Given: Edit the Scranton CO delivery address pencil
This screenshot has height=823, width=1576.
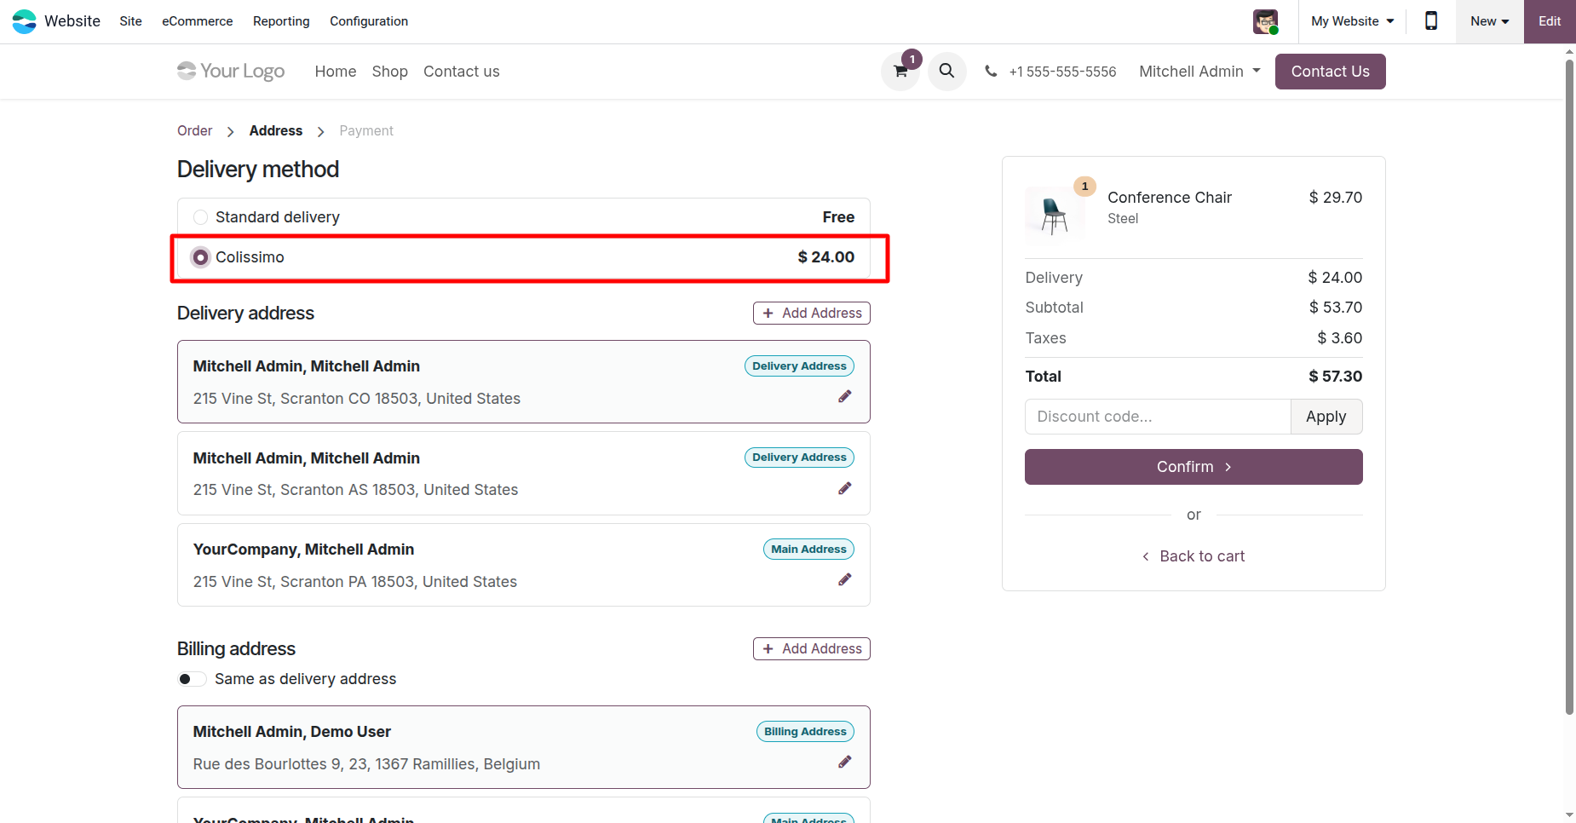Looking at the screenshot, I should (844, 396).
